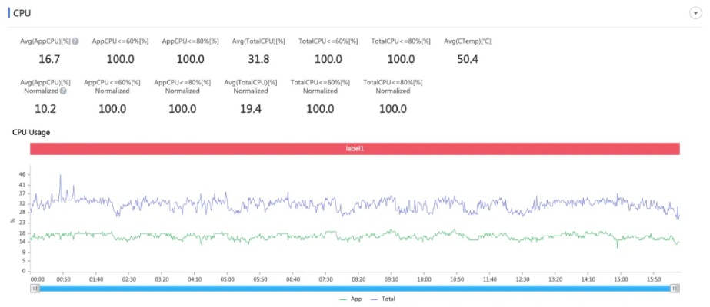Image resolution: width=710 pixels, height=307 pixels.
Task: Click the 08:20 tick on time axis
Action: pos(358,279)
